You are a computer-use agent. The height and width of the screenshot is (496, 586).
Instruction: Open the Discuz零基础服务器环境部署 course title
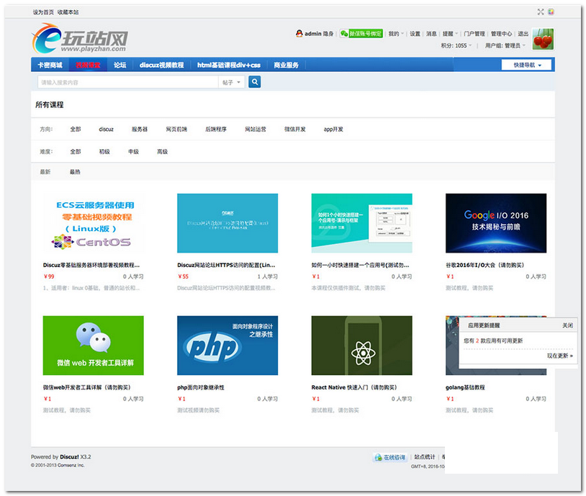coord(91,266)
